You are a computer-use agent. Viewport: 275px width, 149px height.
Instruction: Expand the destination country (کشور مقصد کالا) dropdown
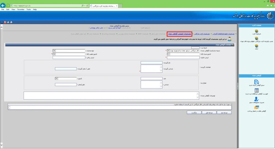click(x=54, y=54)
